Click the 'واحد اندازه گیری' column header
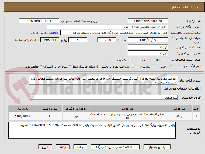This screenshot has width=205, height=154. (76, 109)
